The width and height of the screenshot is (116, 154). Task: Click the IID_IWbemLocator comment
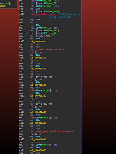[63, 17]
